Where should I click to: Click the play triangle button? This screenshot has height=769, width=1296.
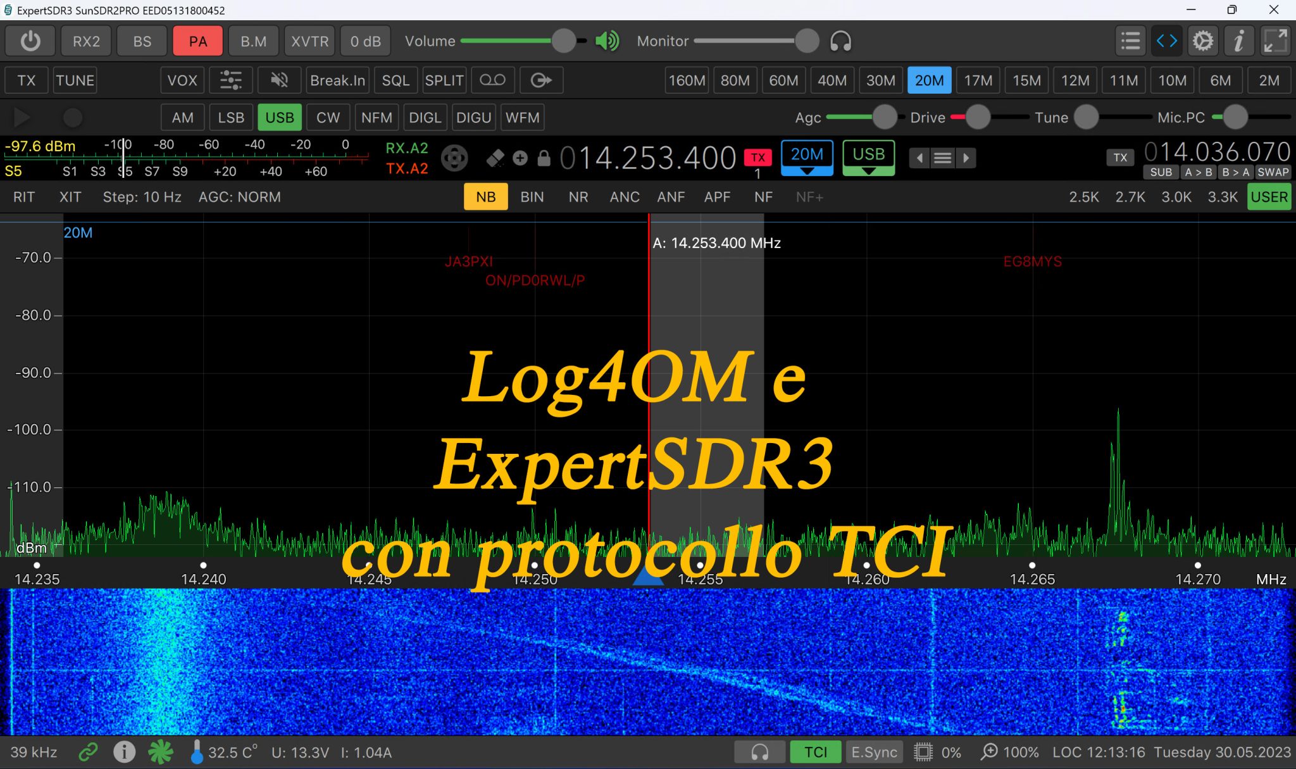click(x=22, y=118)
